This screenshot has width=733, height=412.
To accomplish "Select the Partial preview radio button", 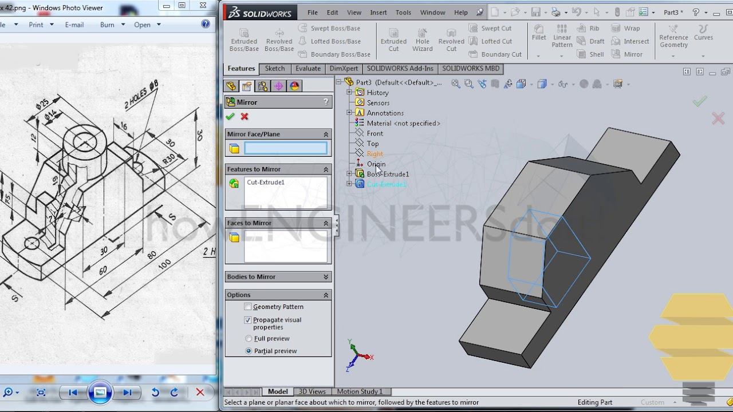I will coord(249,351).
